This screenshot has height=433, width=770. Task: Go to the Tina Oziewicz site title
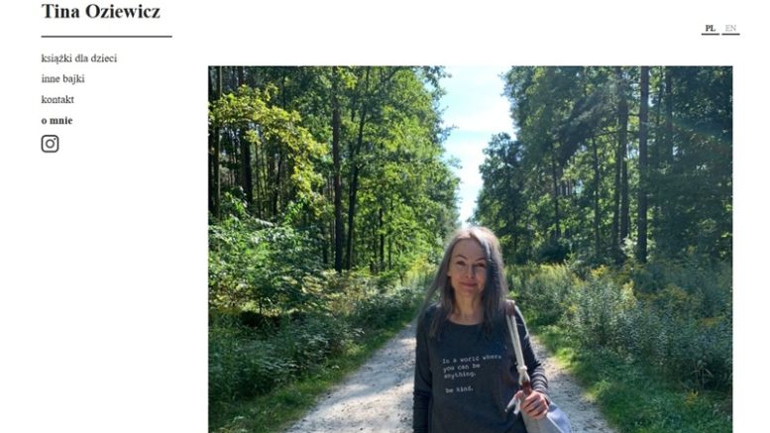click(x=101, y=11)
